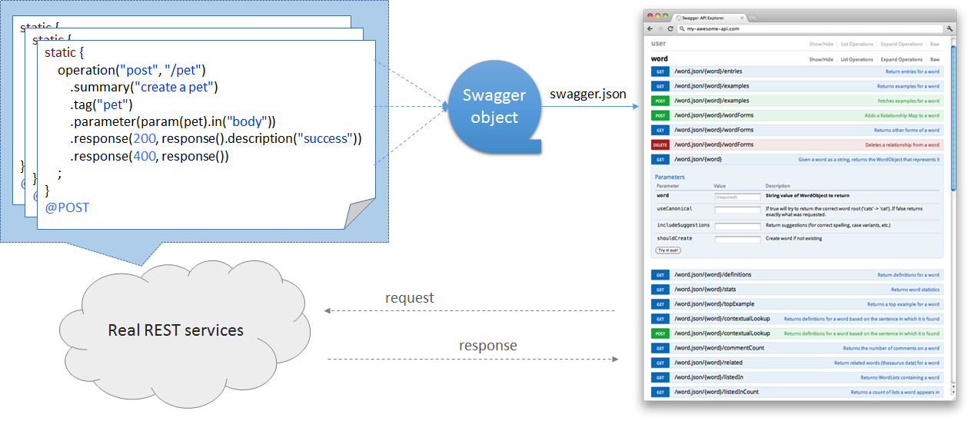Click the browser back arrow
Screen dimensions: 971x421
[650, 28]
